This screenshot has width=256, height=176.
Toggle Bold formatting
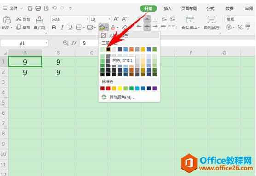point(54,27)
